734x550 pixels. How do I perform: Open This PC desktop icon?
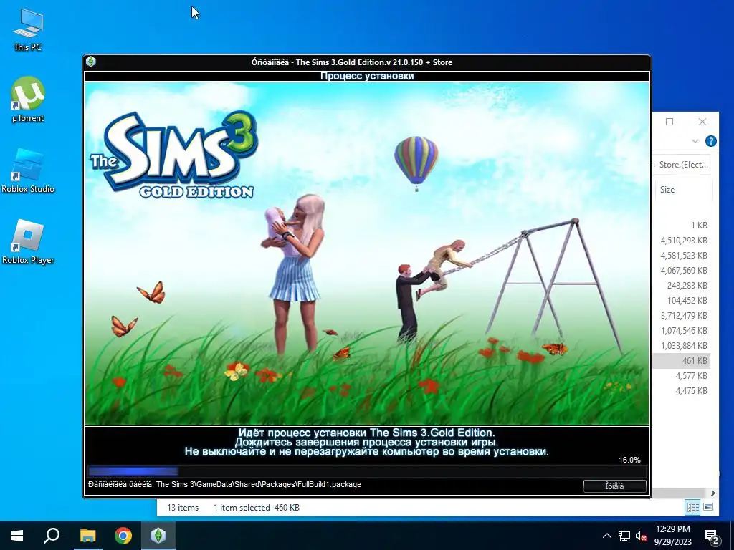pyautogui.click(x=28, y=30)
